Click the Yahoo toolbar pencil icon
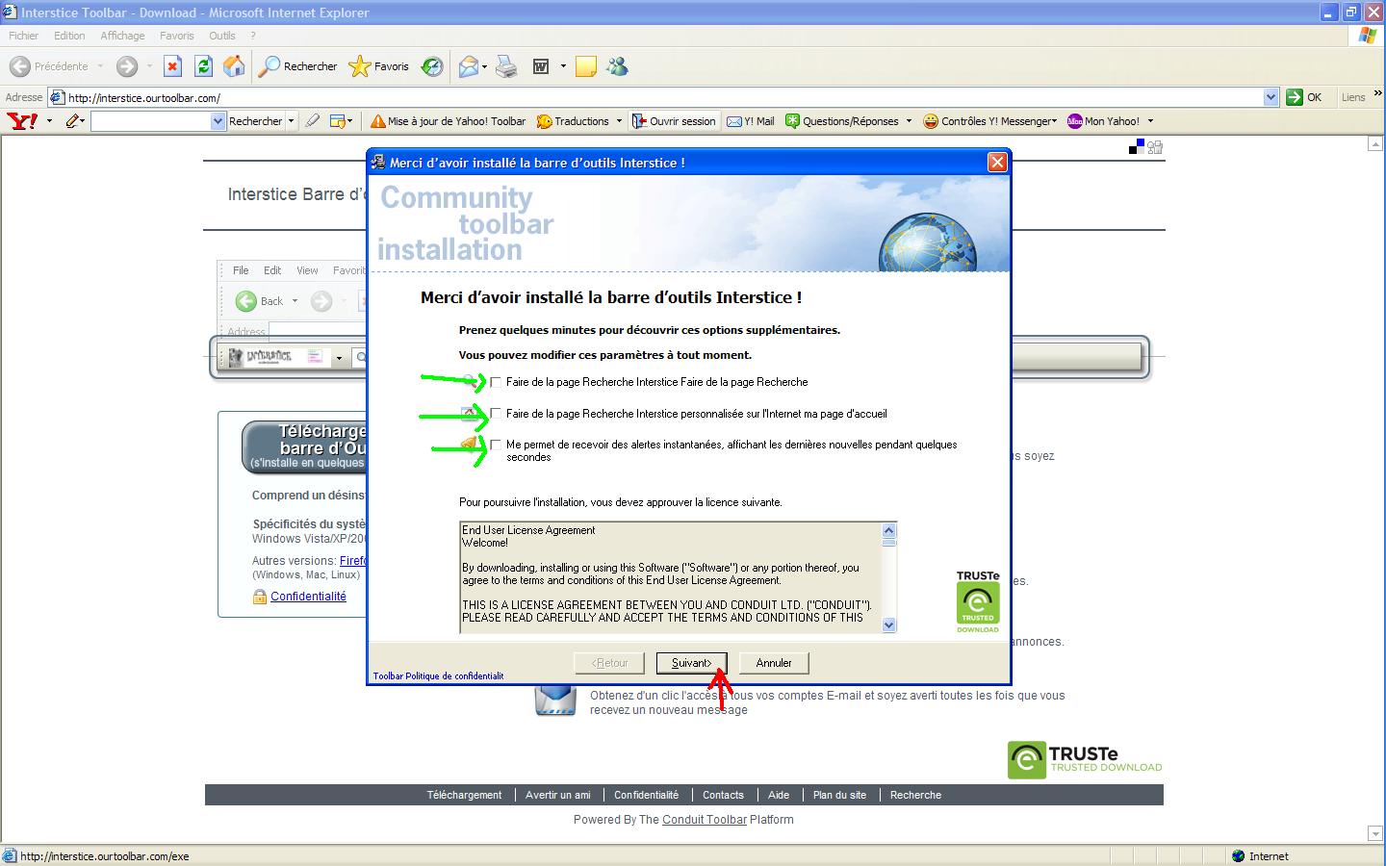The image size is (1386, 866). 73,121
